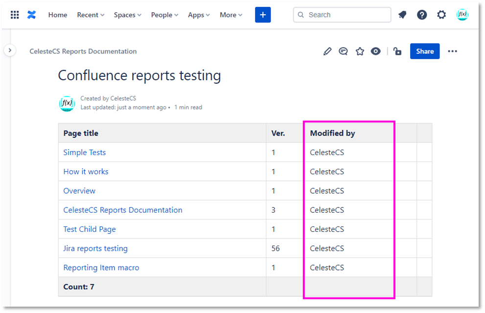The image size is (485, 313).
Task: Open page restrictions lock icon
Action: click(397, 51)
